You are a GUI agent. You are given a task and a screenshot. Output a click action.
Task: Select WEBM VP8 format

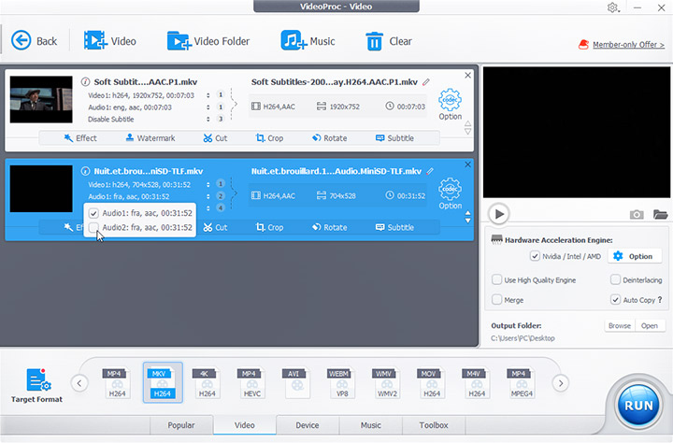pos(342,383)
